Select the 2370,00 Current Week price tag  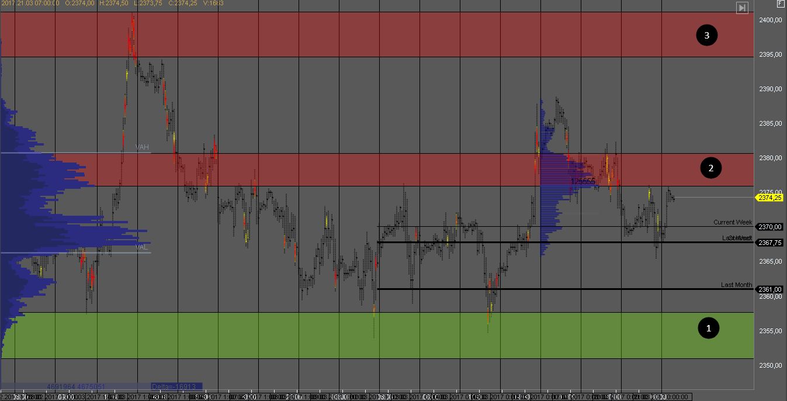(x=769, y=227)
